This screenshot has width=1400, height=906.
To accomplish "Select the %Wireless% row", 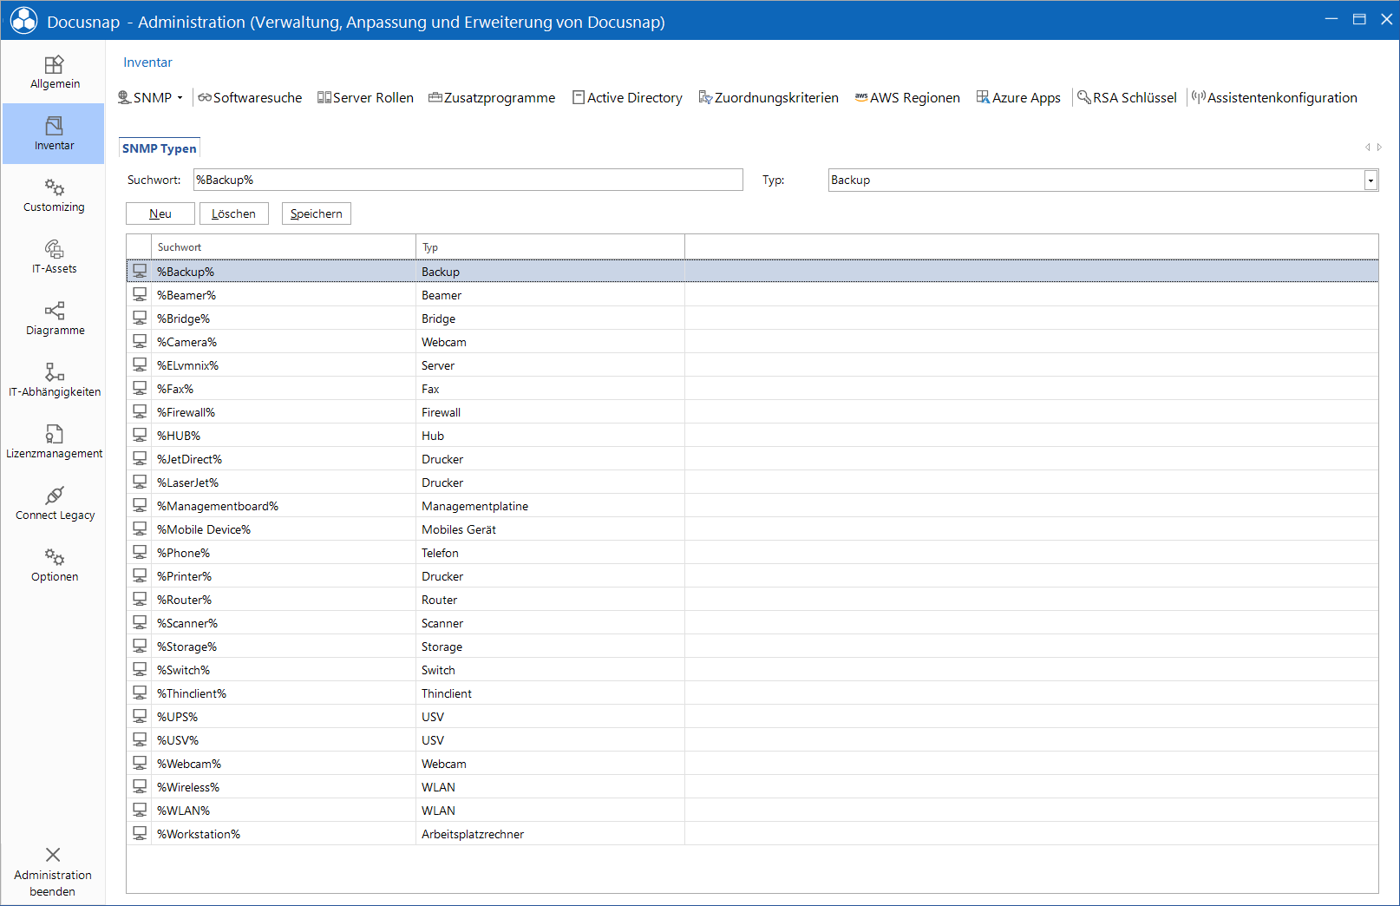I will [752, 787].
